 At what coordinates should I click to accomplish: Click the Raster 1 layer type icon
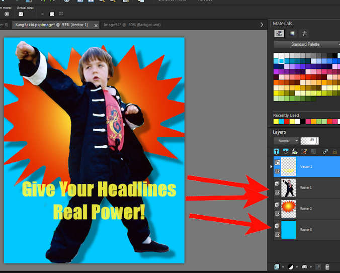click(277, 184)
